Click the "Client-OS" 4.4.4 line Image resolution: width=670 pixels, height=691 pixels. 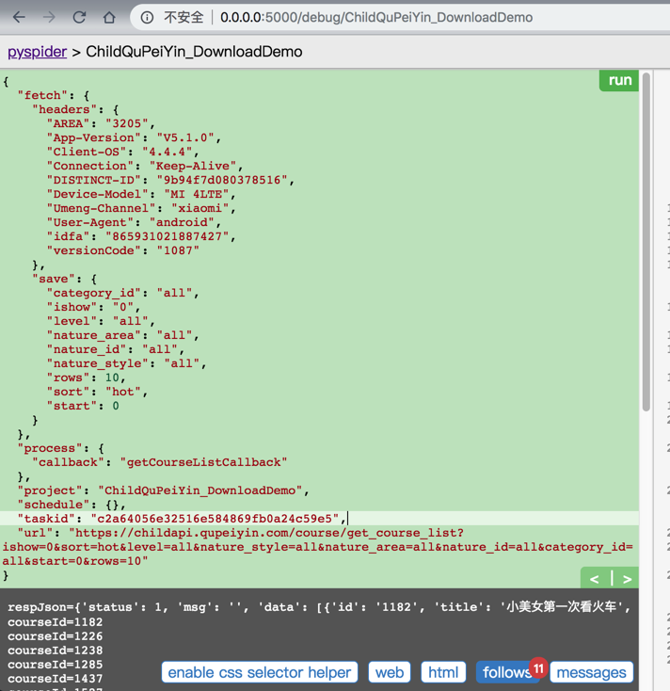pos(123,152)
